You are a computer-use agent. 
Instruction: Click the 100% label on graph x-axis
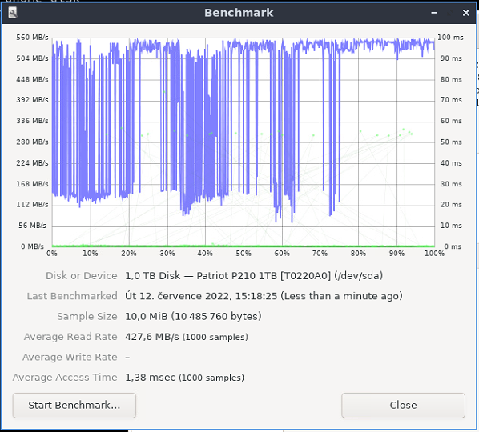434,254
